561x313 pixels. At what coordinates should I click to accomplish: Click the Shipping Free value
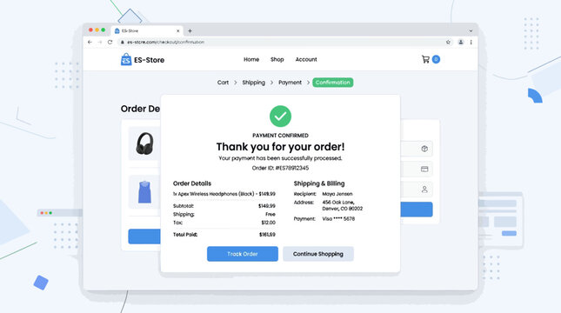270,214
